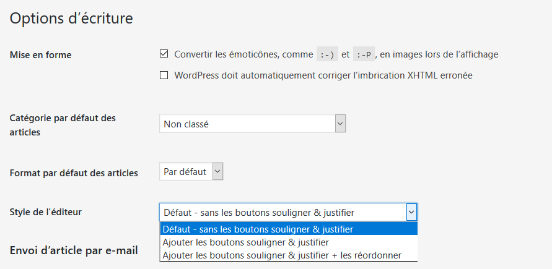
Task: Click the 'Options d'écriture' page heading
Action: 71,19
